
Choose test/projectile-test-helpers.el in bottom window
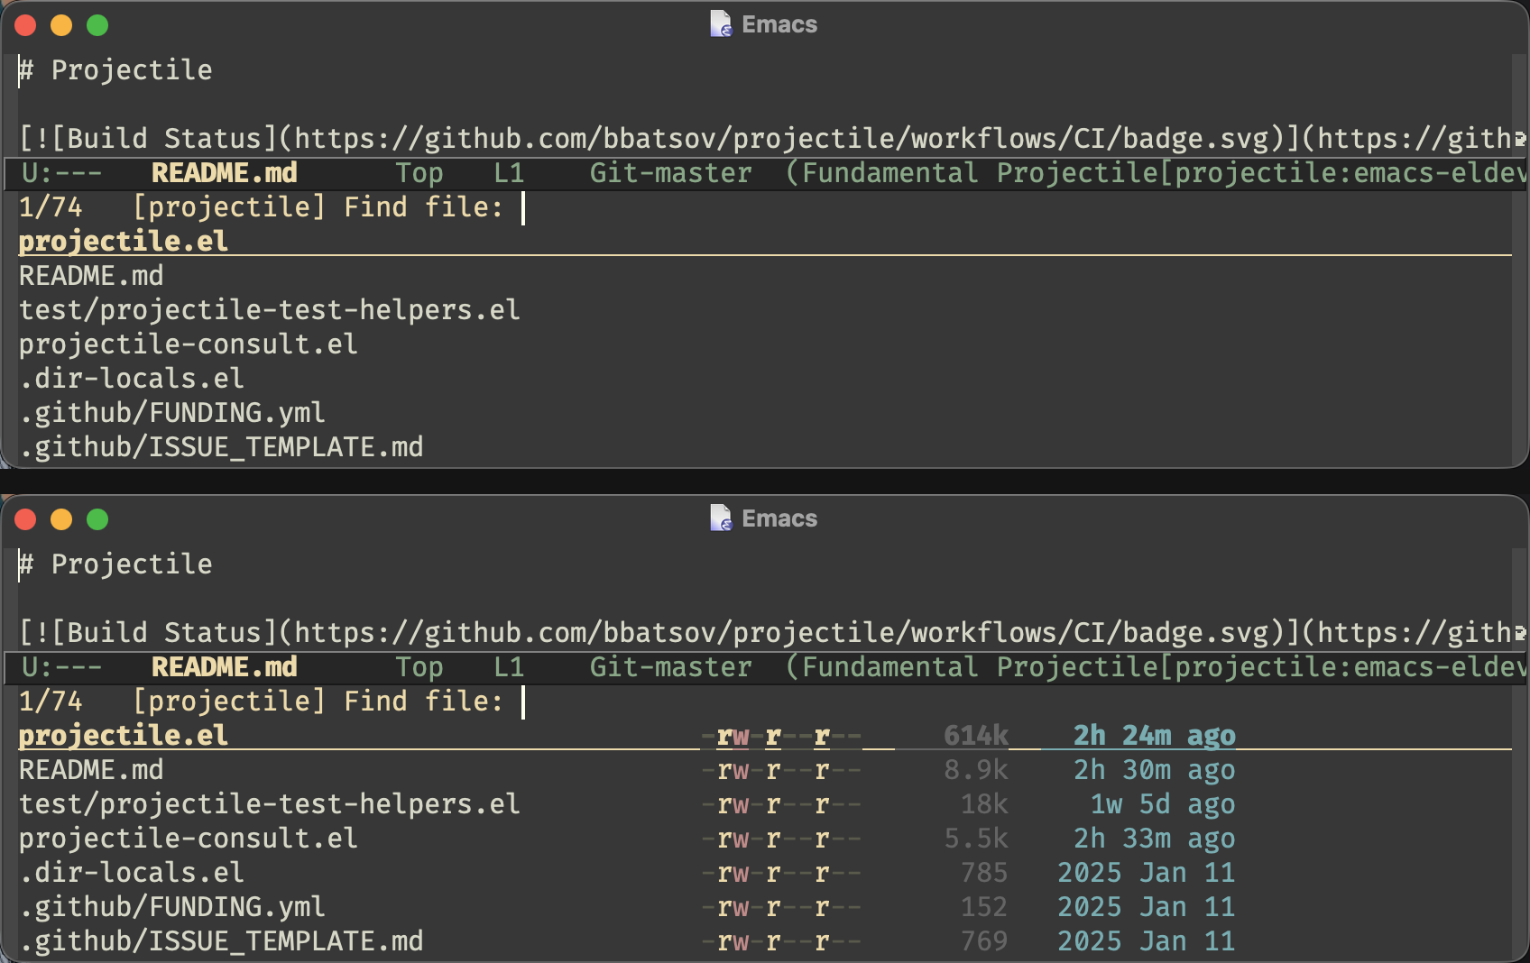pos(270,803)
